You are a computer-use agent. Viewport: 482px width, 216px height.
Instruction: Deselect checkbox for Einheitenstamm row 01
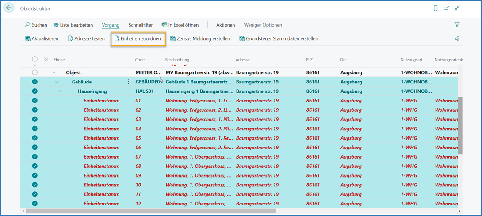click(35, 101)
